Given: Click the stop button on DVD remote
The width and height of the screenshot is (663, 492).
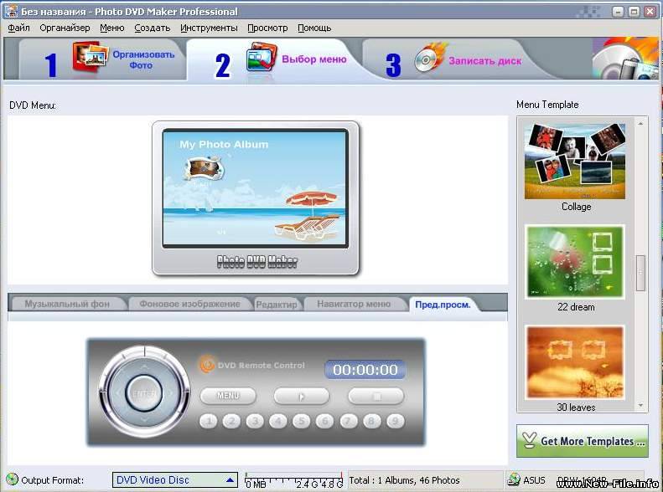Looking at the screenshot, I should tap(376, 397).
